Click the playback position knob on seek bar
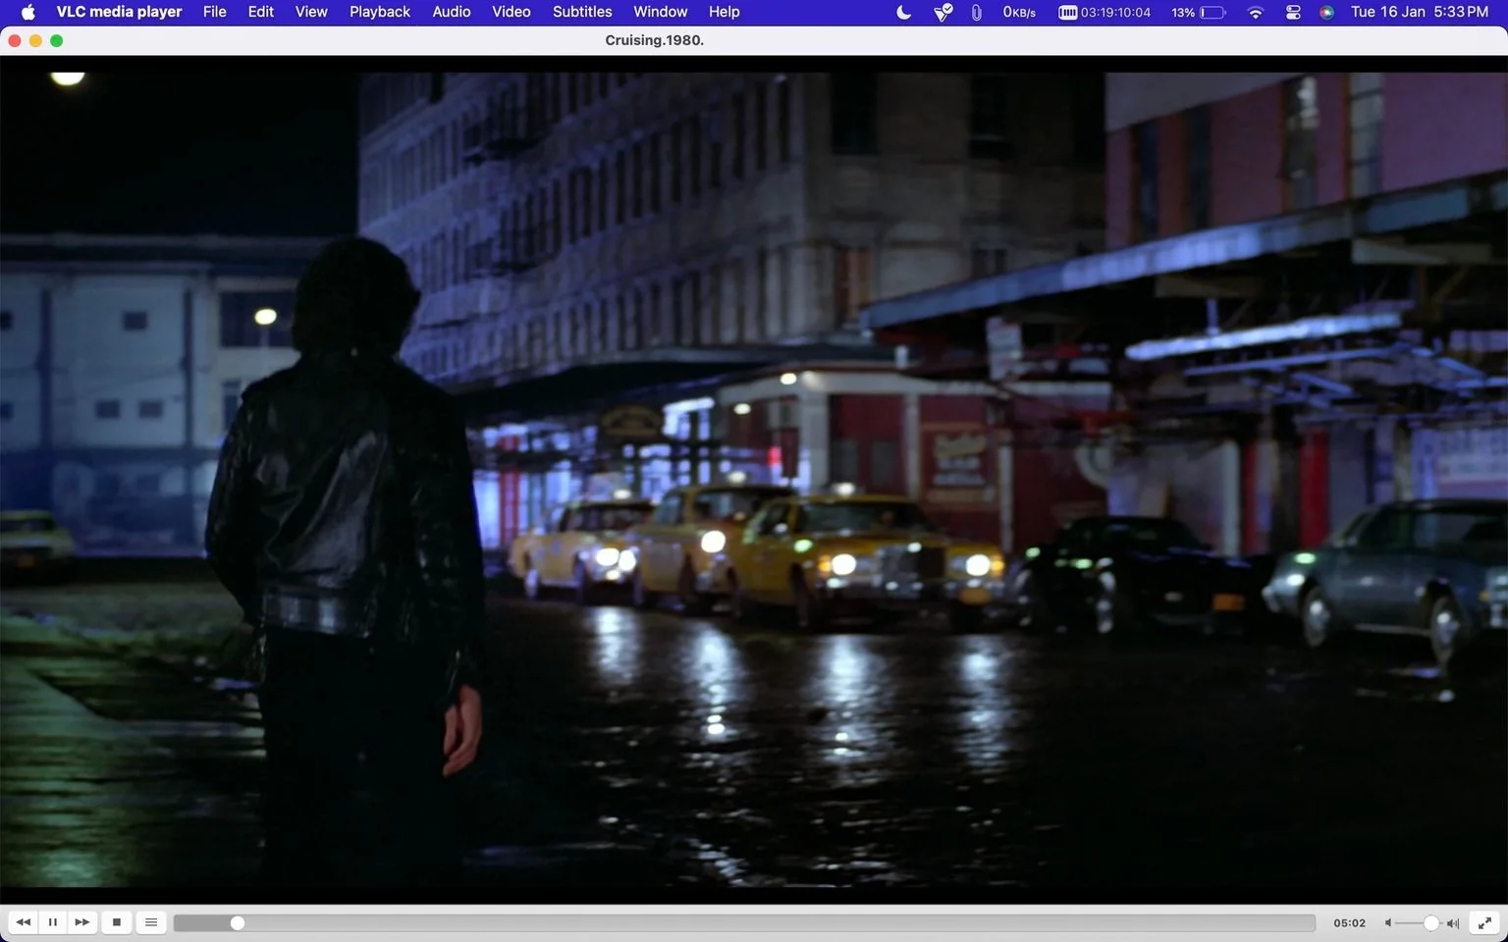Image resolution: width=1508 pixels, height=942 pixels. pos(238,923)
